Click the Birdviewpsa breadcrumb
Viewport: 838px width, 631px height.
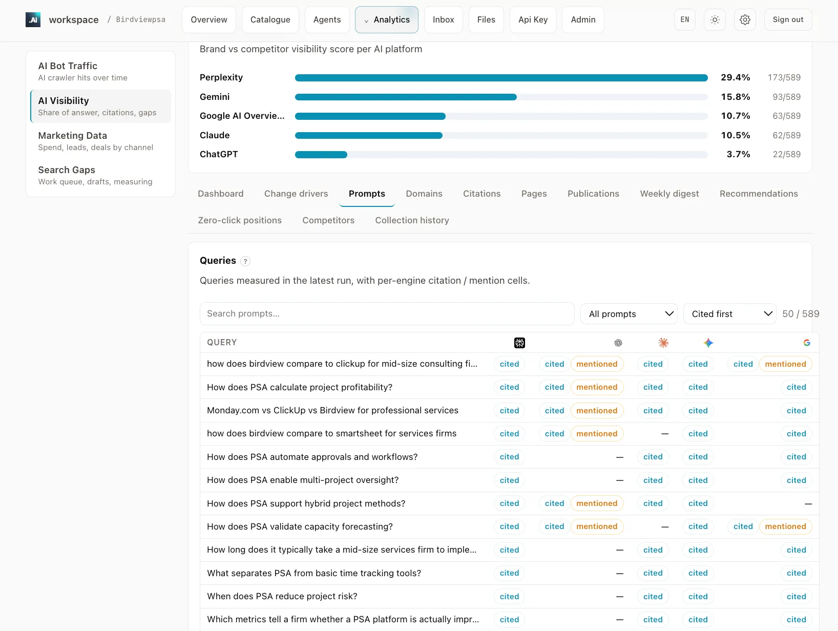click(141, 20)
